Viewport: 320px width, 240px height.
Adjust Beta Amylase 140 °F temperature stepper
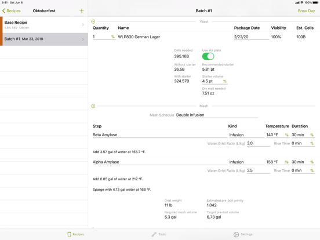[x=287, y=135]
